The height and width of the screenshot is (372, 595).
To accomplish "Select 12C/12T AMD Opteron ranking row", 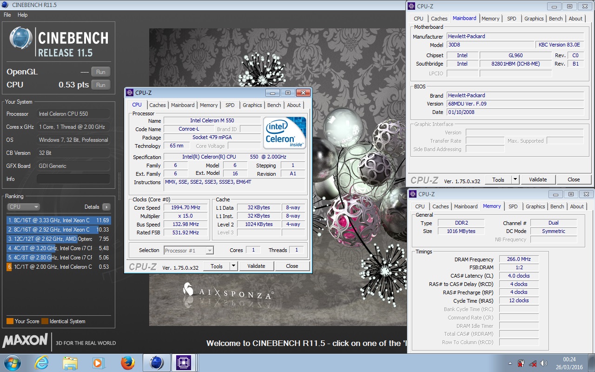I will pyautogui.click(x=59, y=239).
